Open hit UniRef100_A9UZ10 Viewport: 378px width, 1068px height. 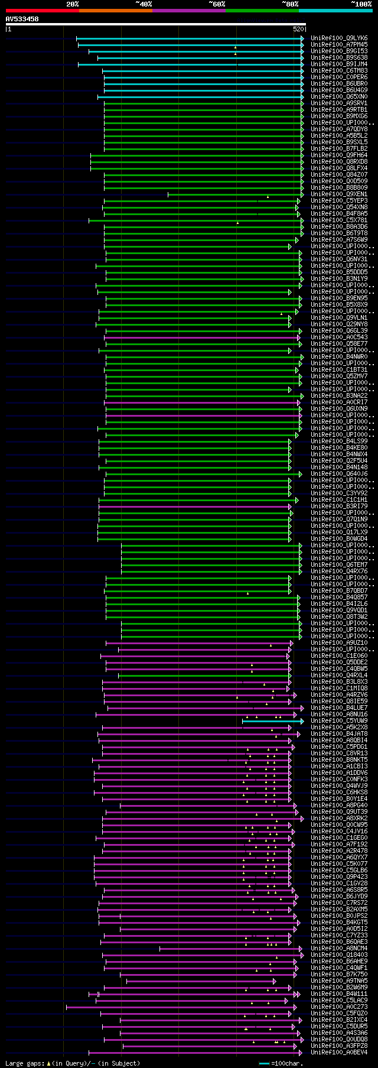coord(339,643)
